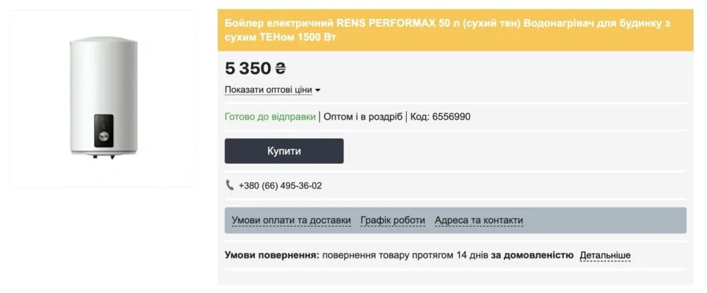Open "Умови оплати та доставки"
This screenshot has height=293, width=707.
point(291,221)
